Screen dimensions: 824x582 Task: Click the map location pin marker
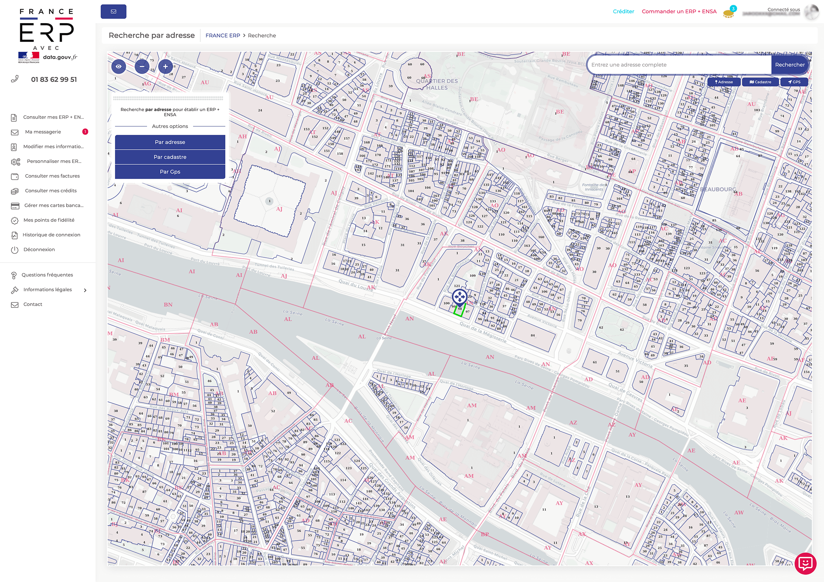click(459, 297)
